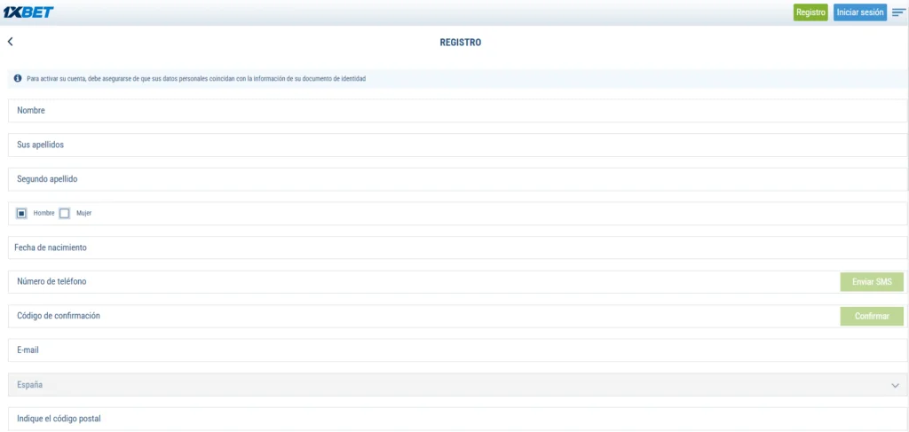Click the info icon in notice banner
The height and width of the screenshot is (432, 909).
point(18,78)
